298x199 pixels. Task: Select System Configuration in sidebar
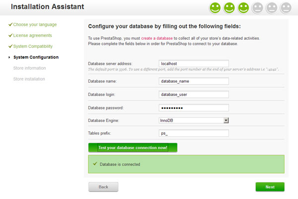[36, 57]
